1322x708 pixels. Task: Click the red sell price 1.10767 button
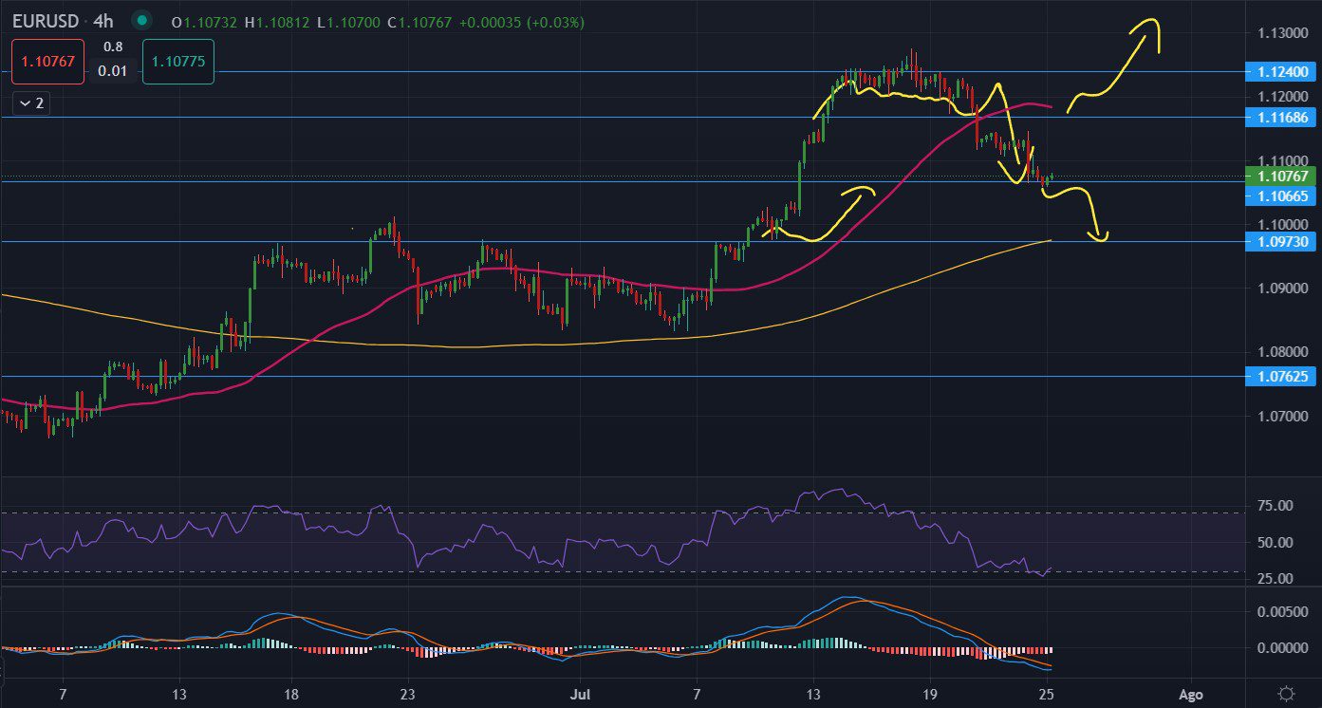pos(48,62)
